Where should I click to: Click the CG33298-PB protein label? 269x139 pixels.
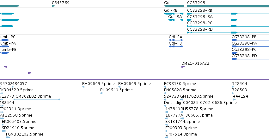244,37
